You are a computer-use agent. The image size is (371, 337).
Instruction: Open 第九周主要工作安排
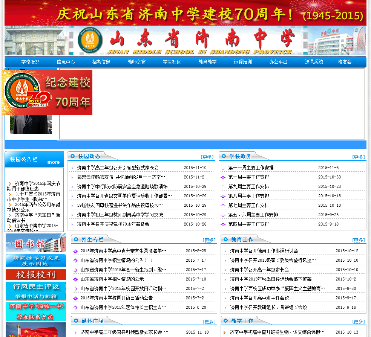248,187
